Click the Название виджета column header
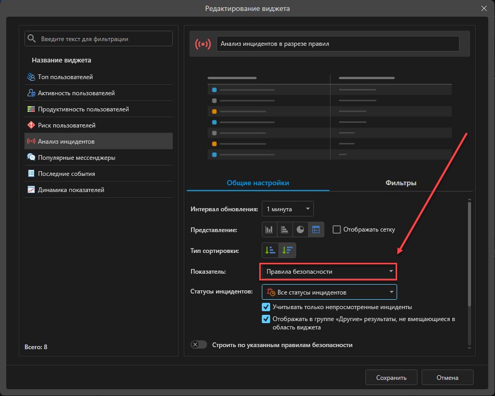This screenshot has width=495, height=396. click(x=61, y=60)
